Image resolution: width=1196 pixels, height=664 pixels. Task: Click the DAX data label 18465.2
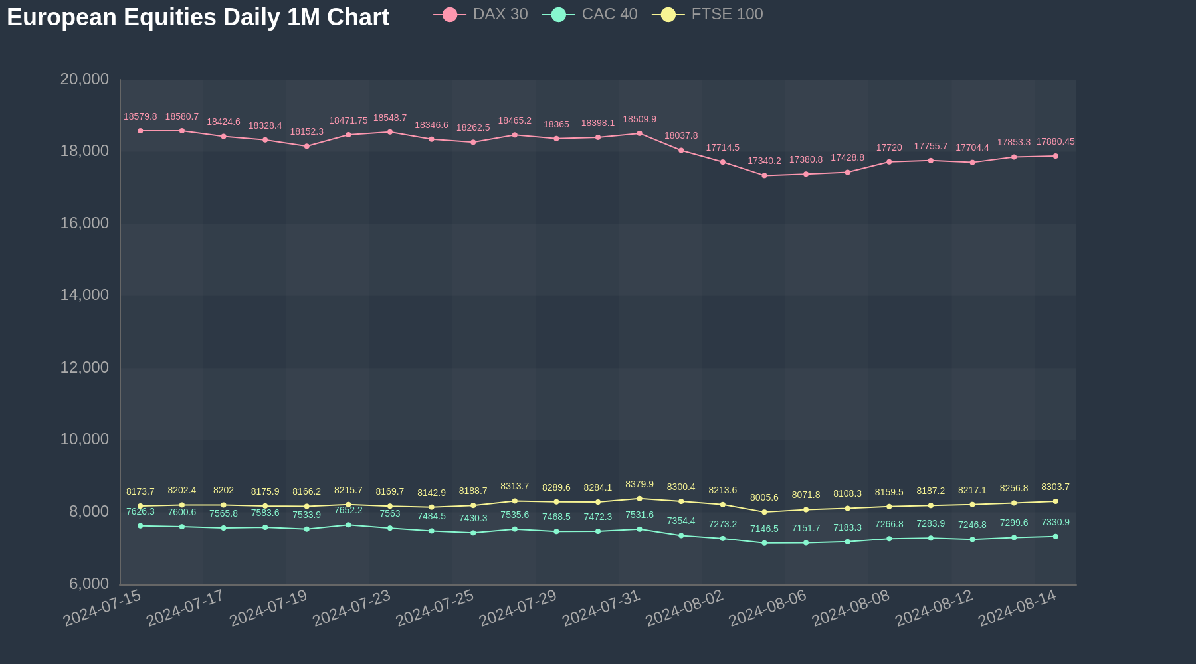pyautogui.click(x=515, y=121)
